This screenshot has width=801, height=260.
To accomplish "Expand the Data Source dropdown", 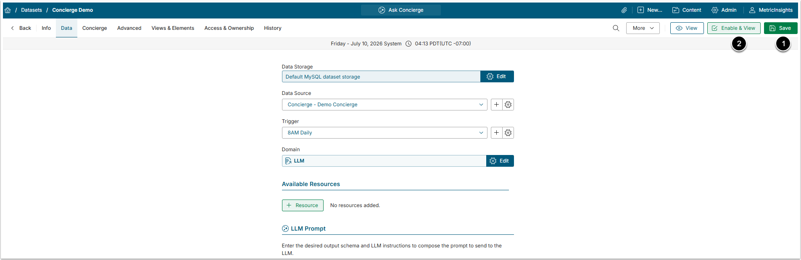I will point(385,105).
